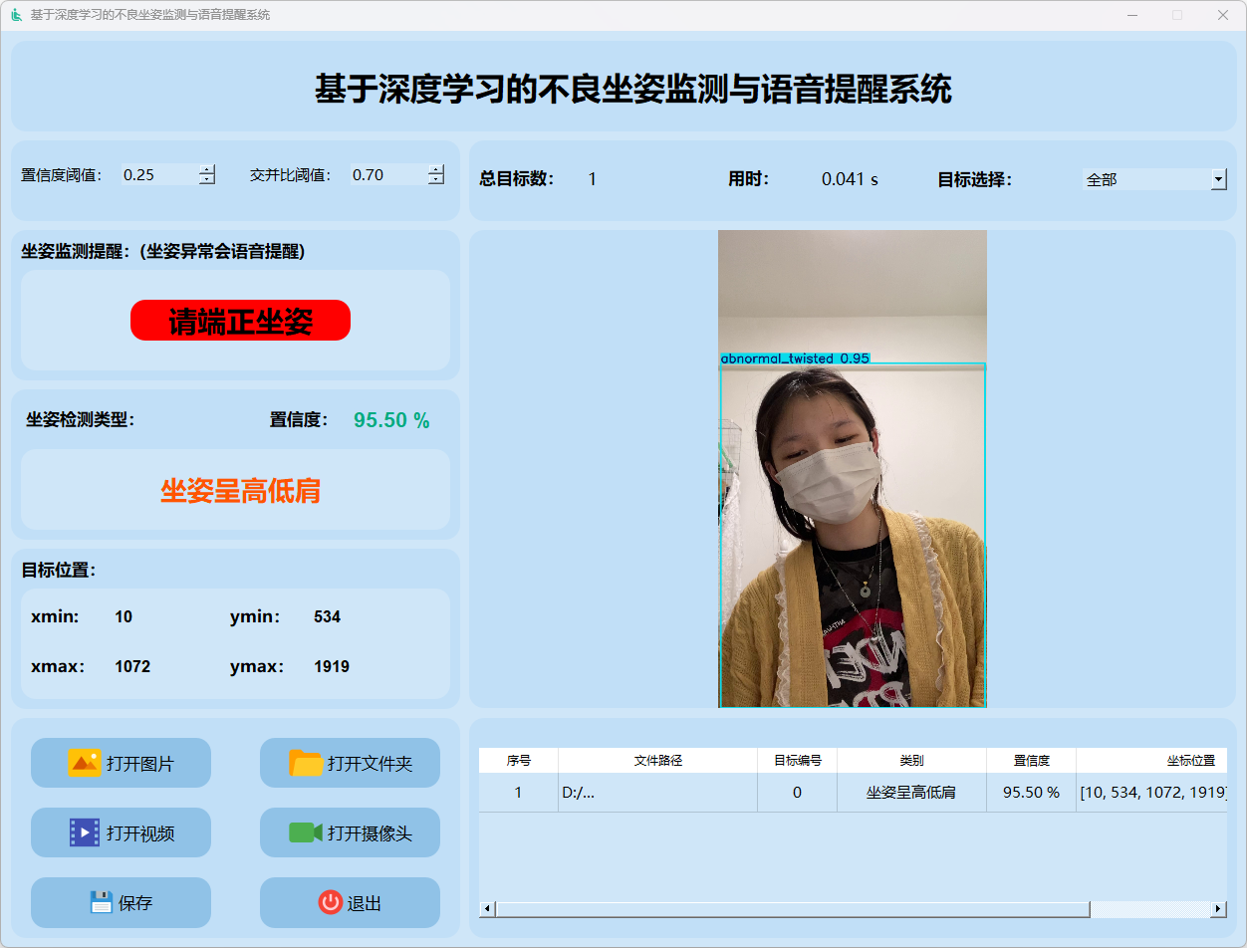Click the 坐姿检测类型 label
Viewport: 1247px width, 948px height.
coord(81,420)
